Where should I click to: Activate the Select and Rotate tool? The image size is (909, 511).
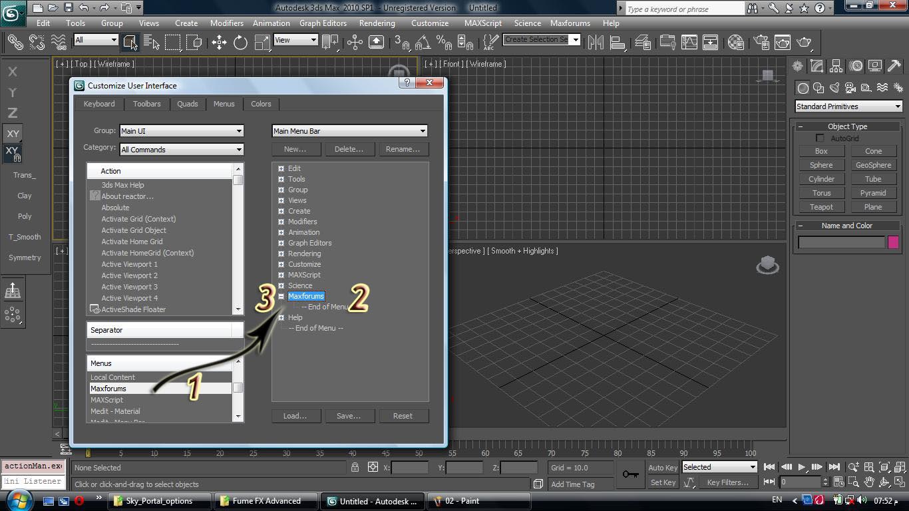240,43
